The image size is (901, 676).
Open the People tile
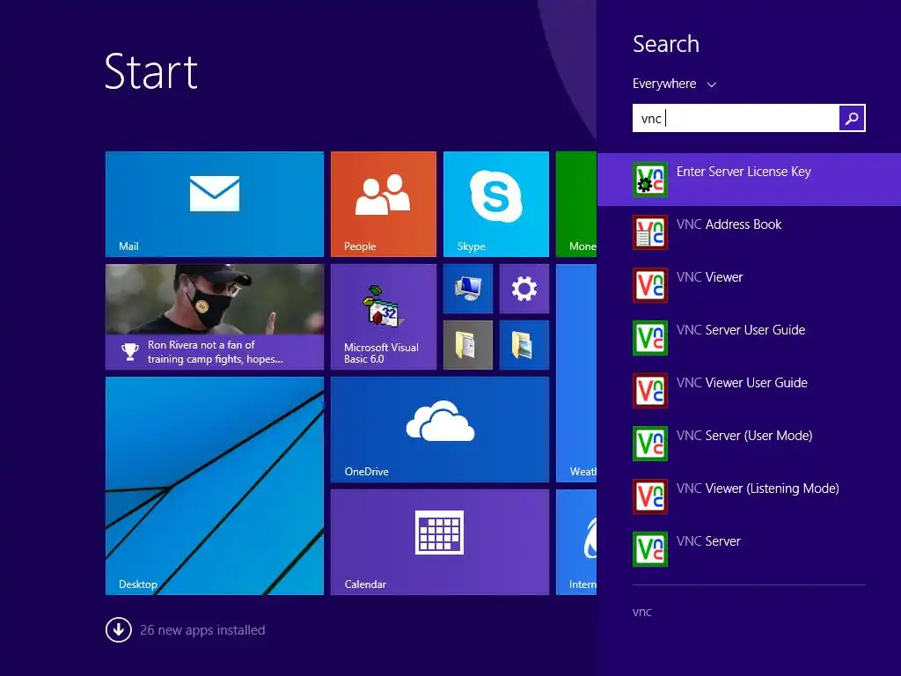point(384,204)
